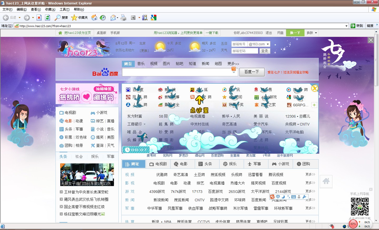
Task: Expand the Forward button history dropdown arrow
Action: tap(33, 18)
